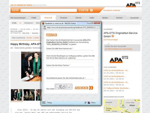Click Neu laden to reload captcha
150x113 pixels.
pyautogui.click(x=50, y=89)
